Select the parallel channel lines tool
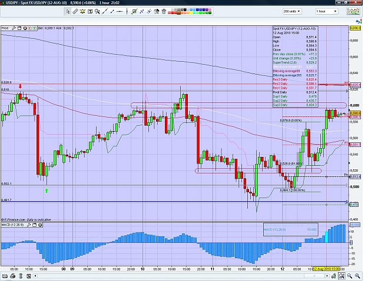 [x=149, y=11]
